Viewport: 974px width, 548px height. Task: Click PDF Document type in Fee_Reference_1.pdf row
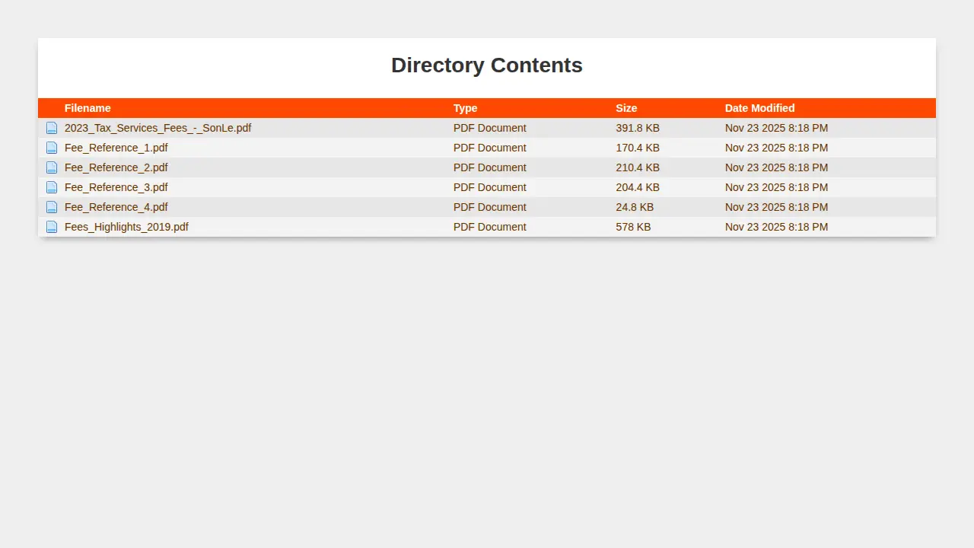490,148
